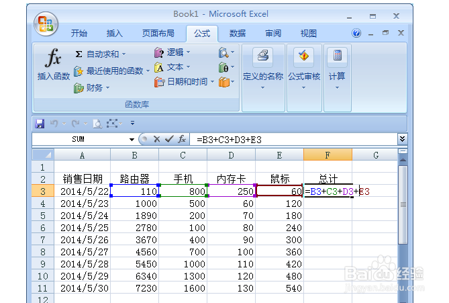449x303 pixels.
Task: Click the Office button logo
Action: point(46,24)
